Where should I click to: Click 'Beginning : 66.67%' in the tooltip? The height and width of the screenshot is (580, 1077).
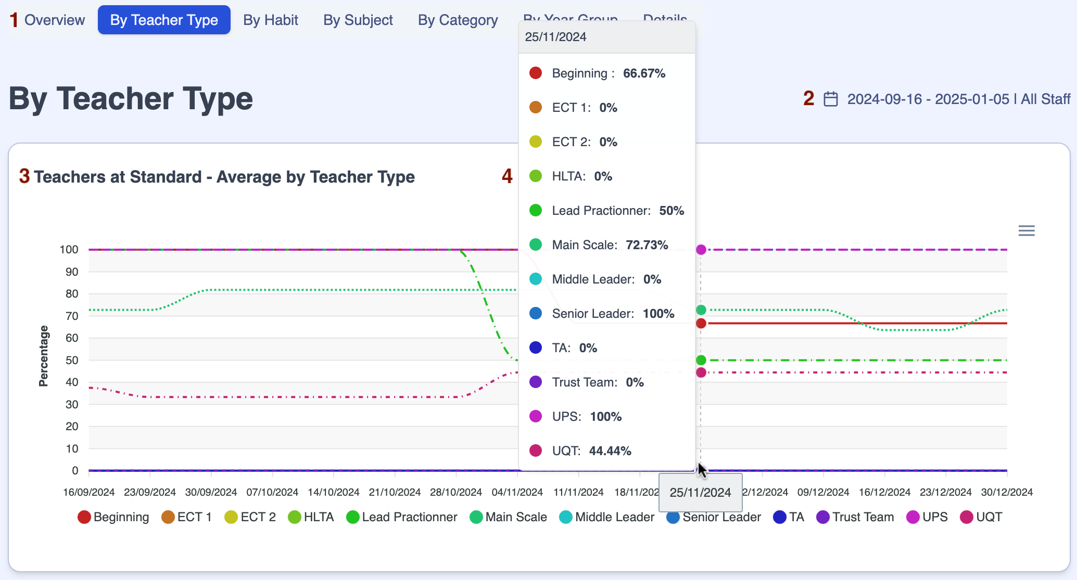pyautogui.click(x=609, y=73)
